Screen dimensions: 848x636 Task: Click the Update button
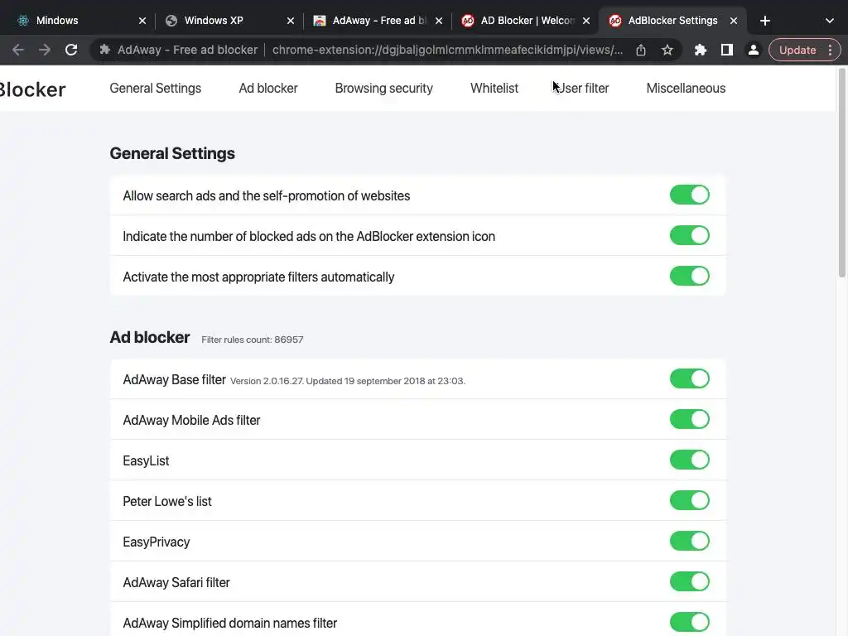[x=797, y=50]
